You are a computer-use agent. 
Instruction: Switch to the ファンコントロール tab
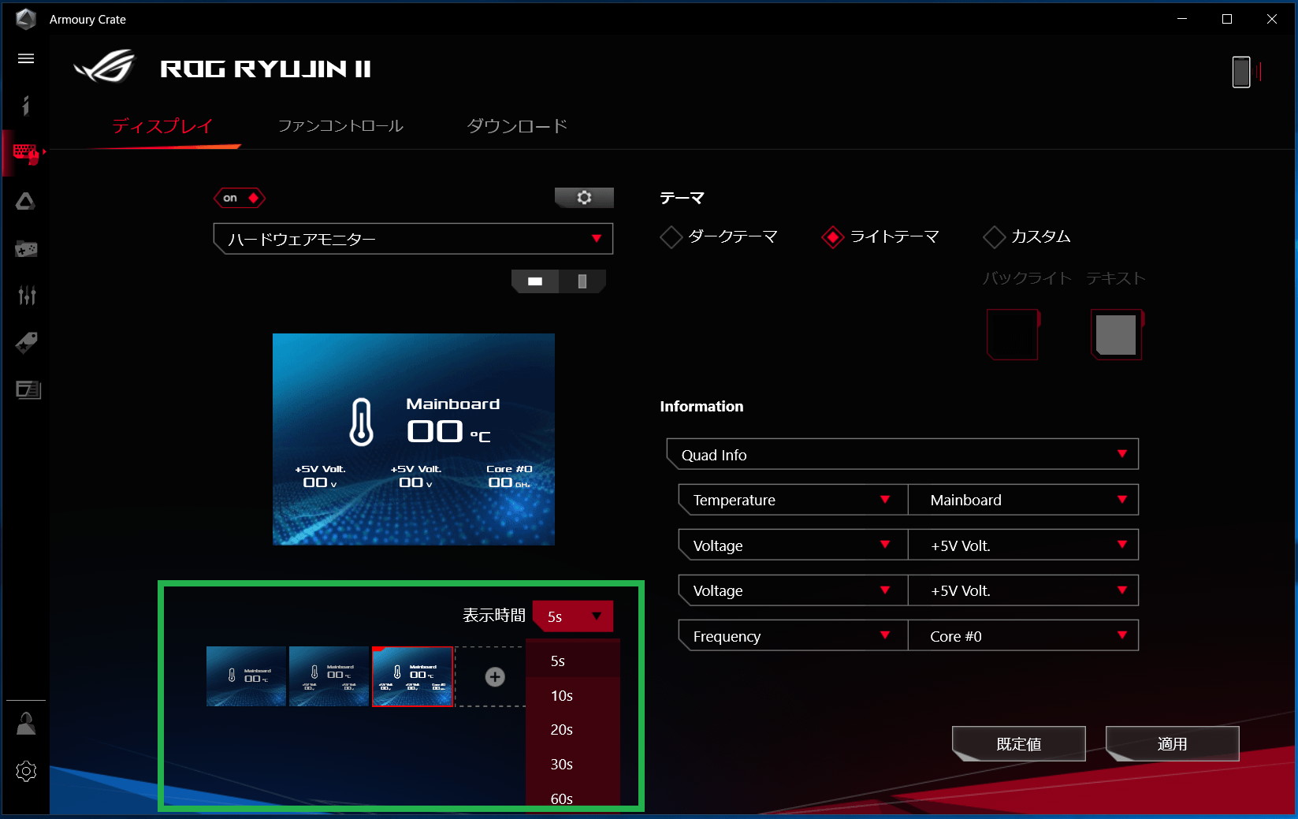(x=340, y=126)
